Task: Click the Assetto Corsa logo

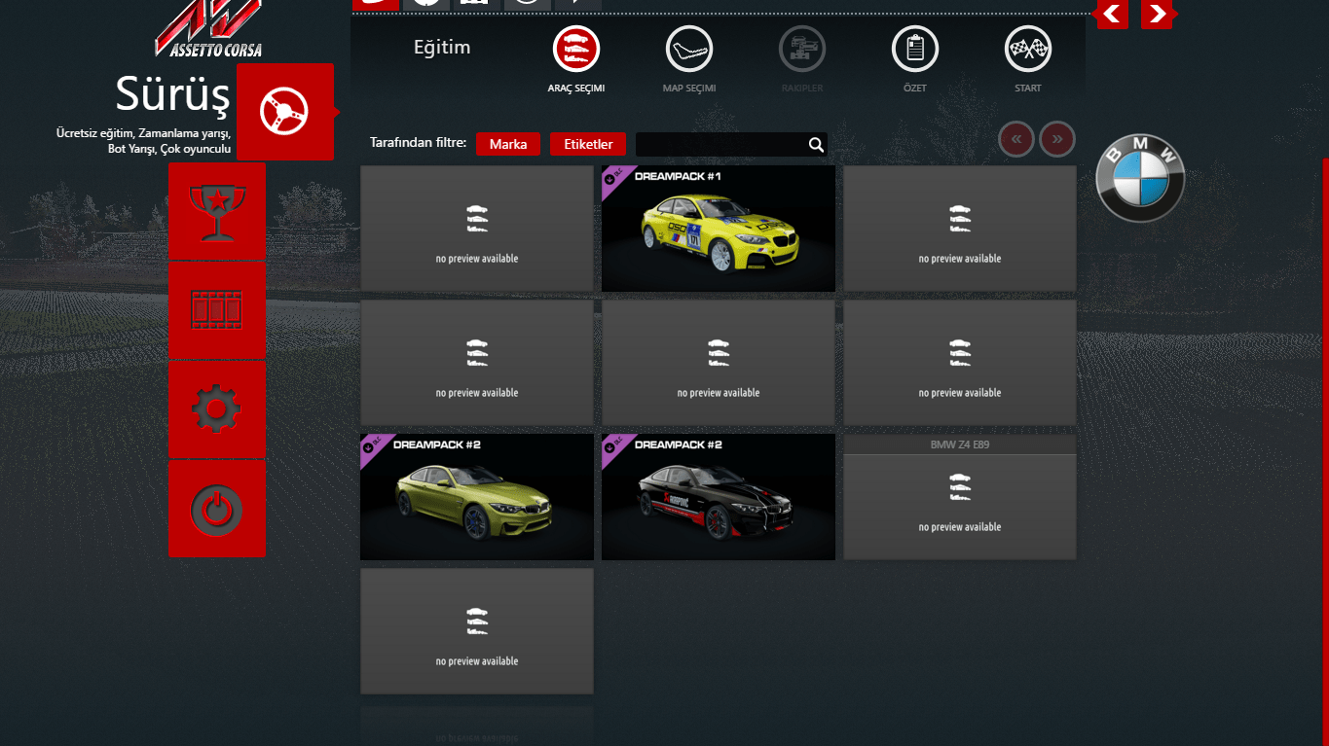Action: pyautogui.click(x=208, y=29)
